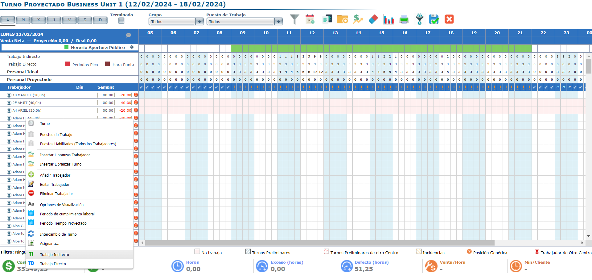Click the green printer icon

[404, 19]
